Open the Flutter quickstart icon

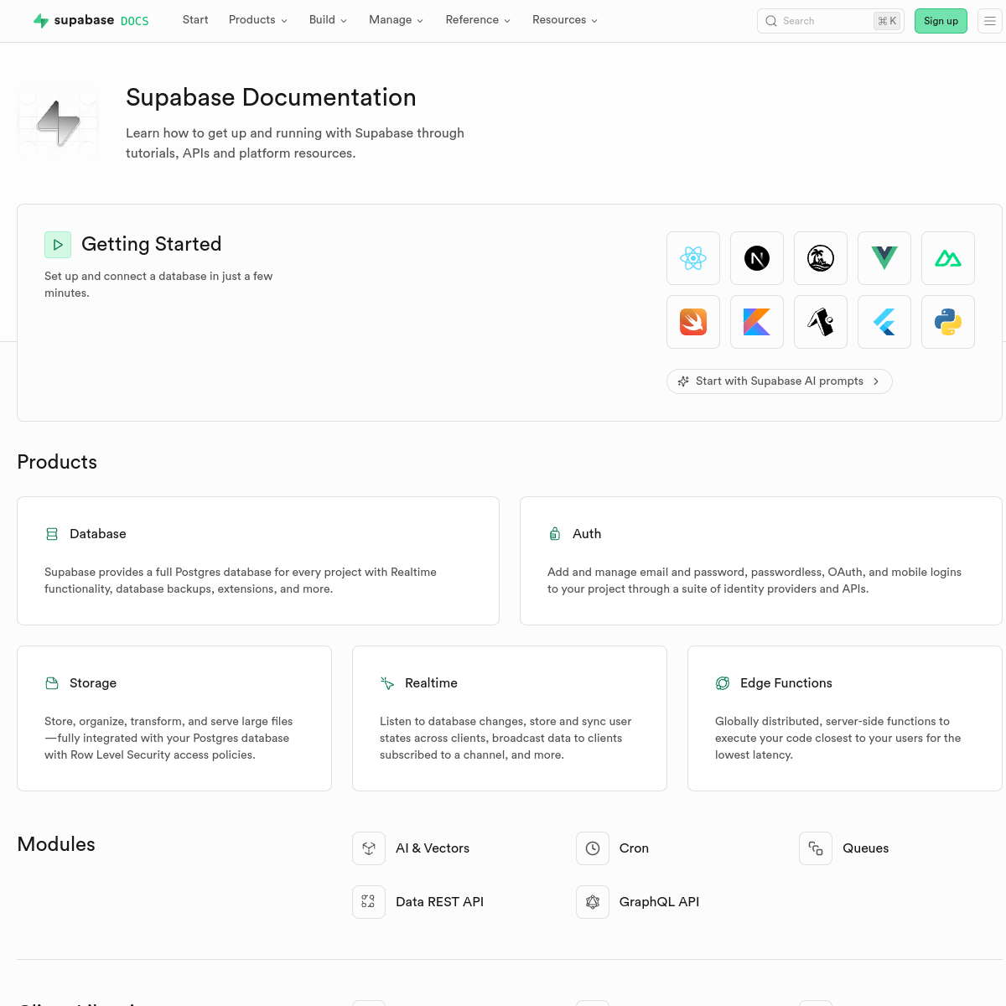(884, 322)
